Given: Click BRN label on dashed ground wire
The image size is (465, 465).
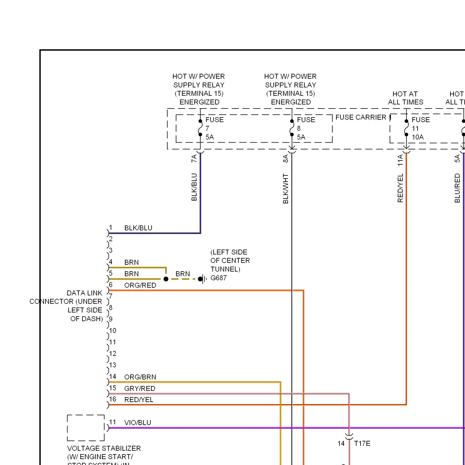Looking at the screenshot, I should [x=183, y=274].
